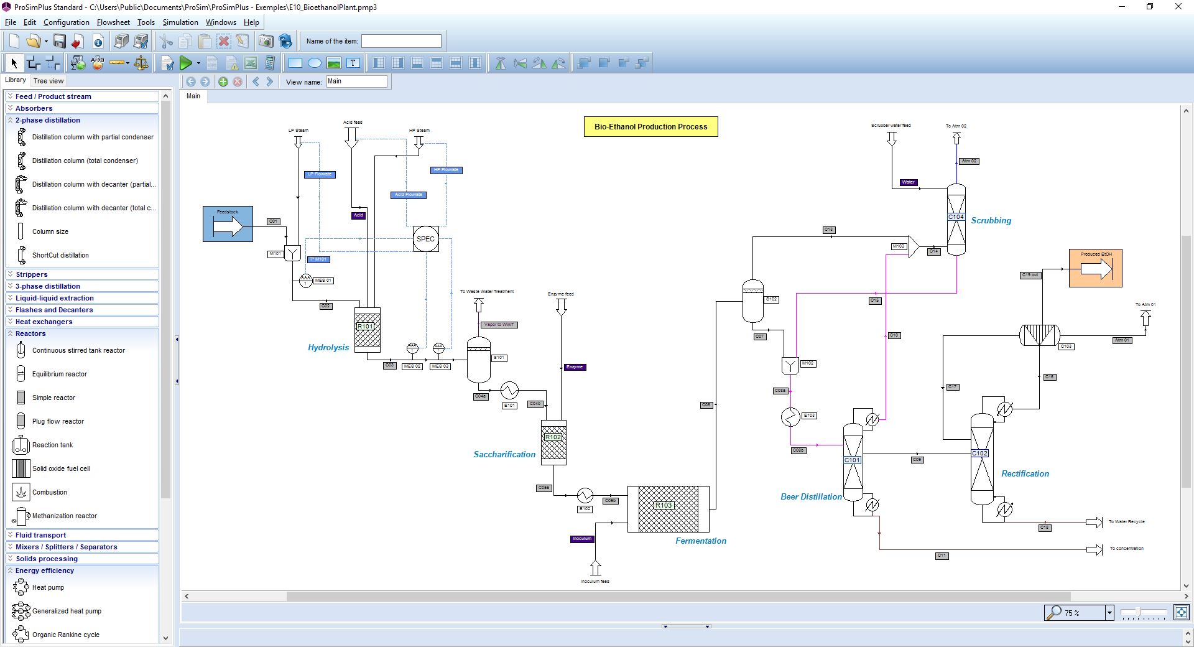This screenshot has width=1194, height=647.
Task: Add a new view with green plus
Action: click(223, 81)
